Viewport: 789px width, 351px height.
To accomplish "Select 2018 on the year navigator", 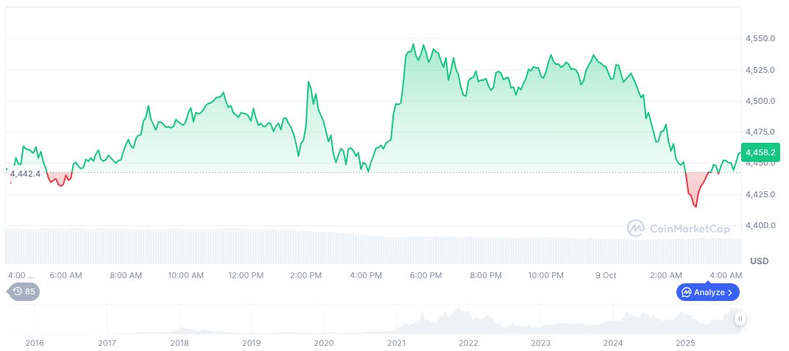I will (x=180, y=343).
